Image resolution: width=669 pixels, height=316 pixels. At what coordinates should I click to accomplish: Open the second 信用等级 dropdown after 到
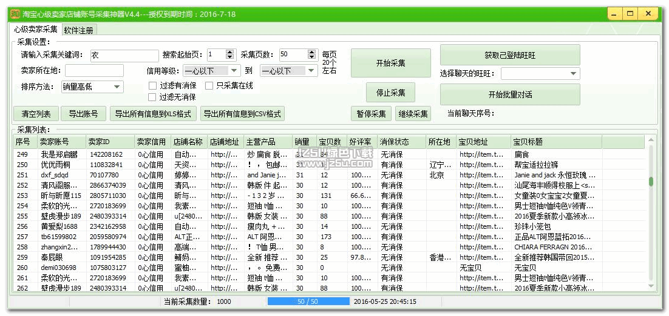(289, 71)
